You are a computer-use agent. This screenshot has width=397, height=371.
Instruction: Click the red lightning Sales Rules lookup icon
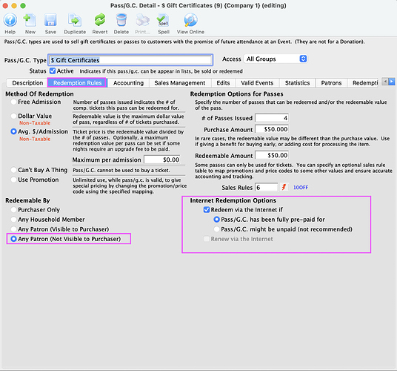coord(284,188)
